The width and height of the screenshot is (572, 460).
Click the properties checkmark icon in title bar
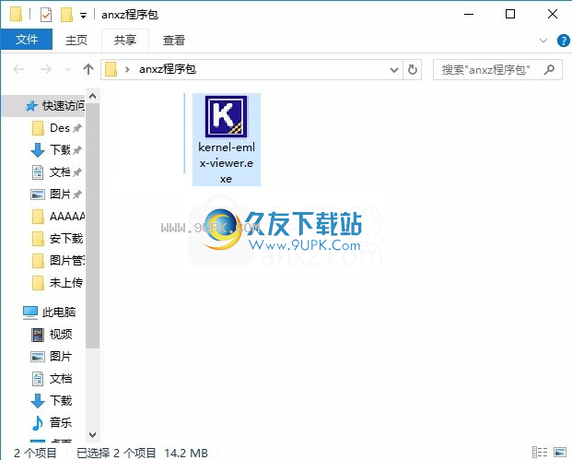click(x=46, y=15)
